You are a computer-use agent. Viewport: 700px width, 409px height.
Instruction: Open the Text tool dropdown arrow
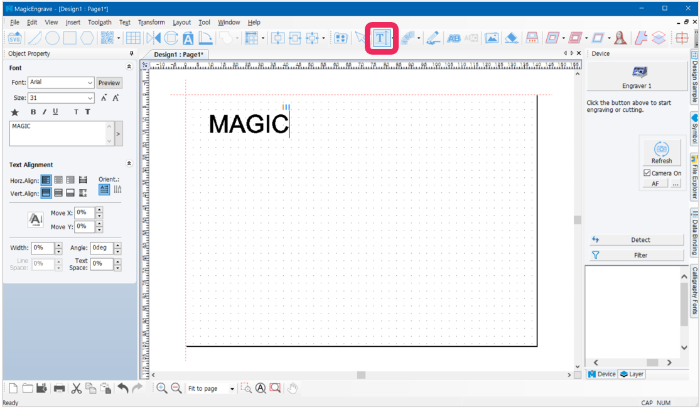point(393,38)
